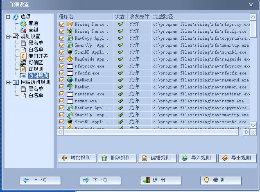Click the globe icon of the first RavCopy row
Image resolution: width=260 pixels, height=192 pixels.
70,38
